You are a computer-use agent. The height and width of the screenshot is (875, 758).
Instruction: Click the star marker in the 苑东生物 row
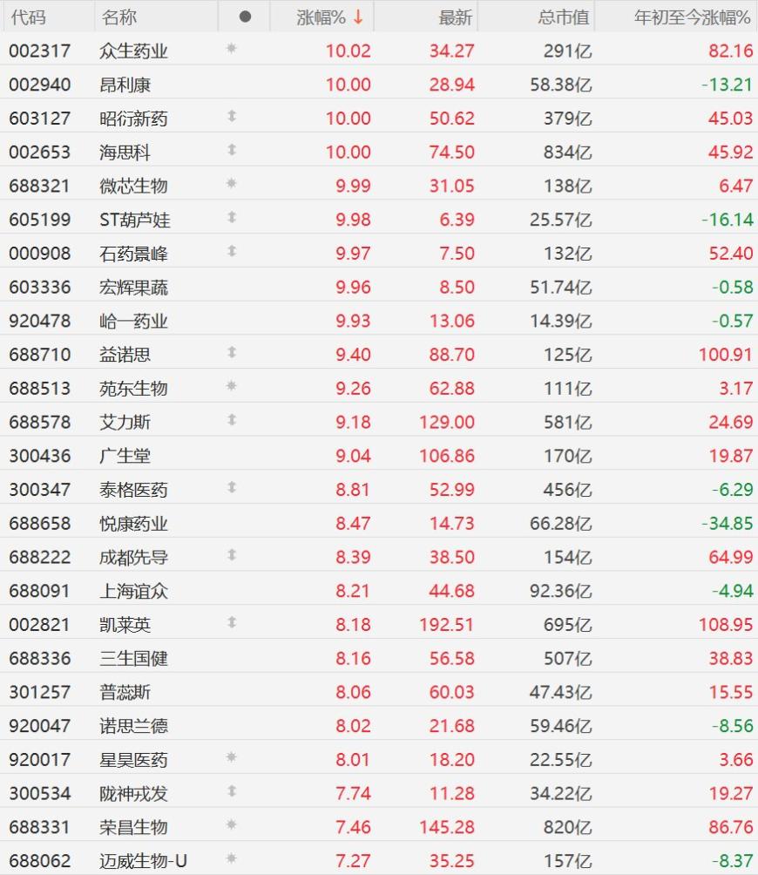tap(232, 386)
